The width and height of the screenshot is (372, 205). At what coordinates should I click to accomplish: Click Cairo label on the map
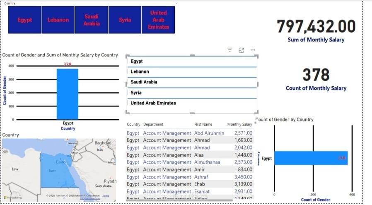pyautogui.click(x=60, y=162)
